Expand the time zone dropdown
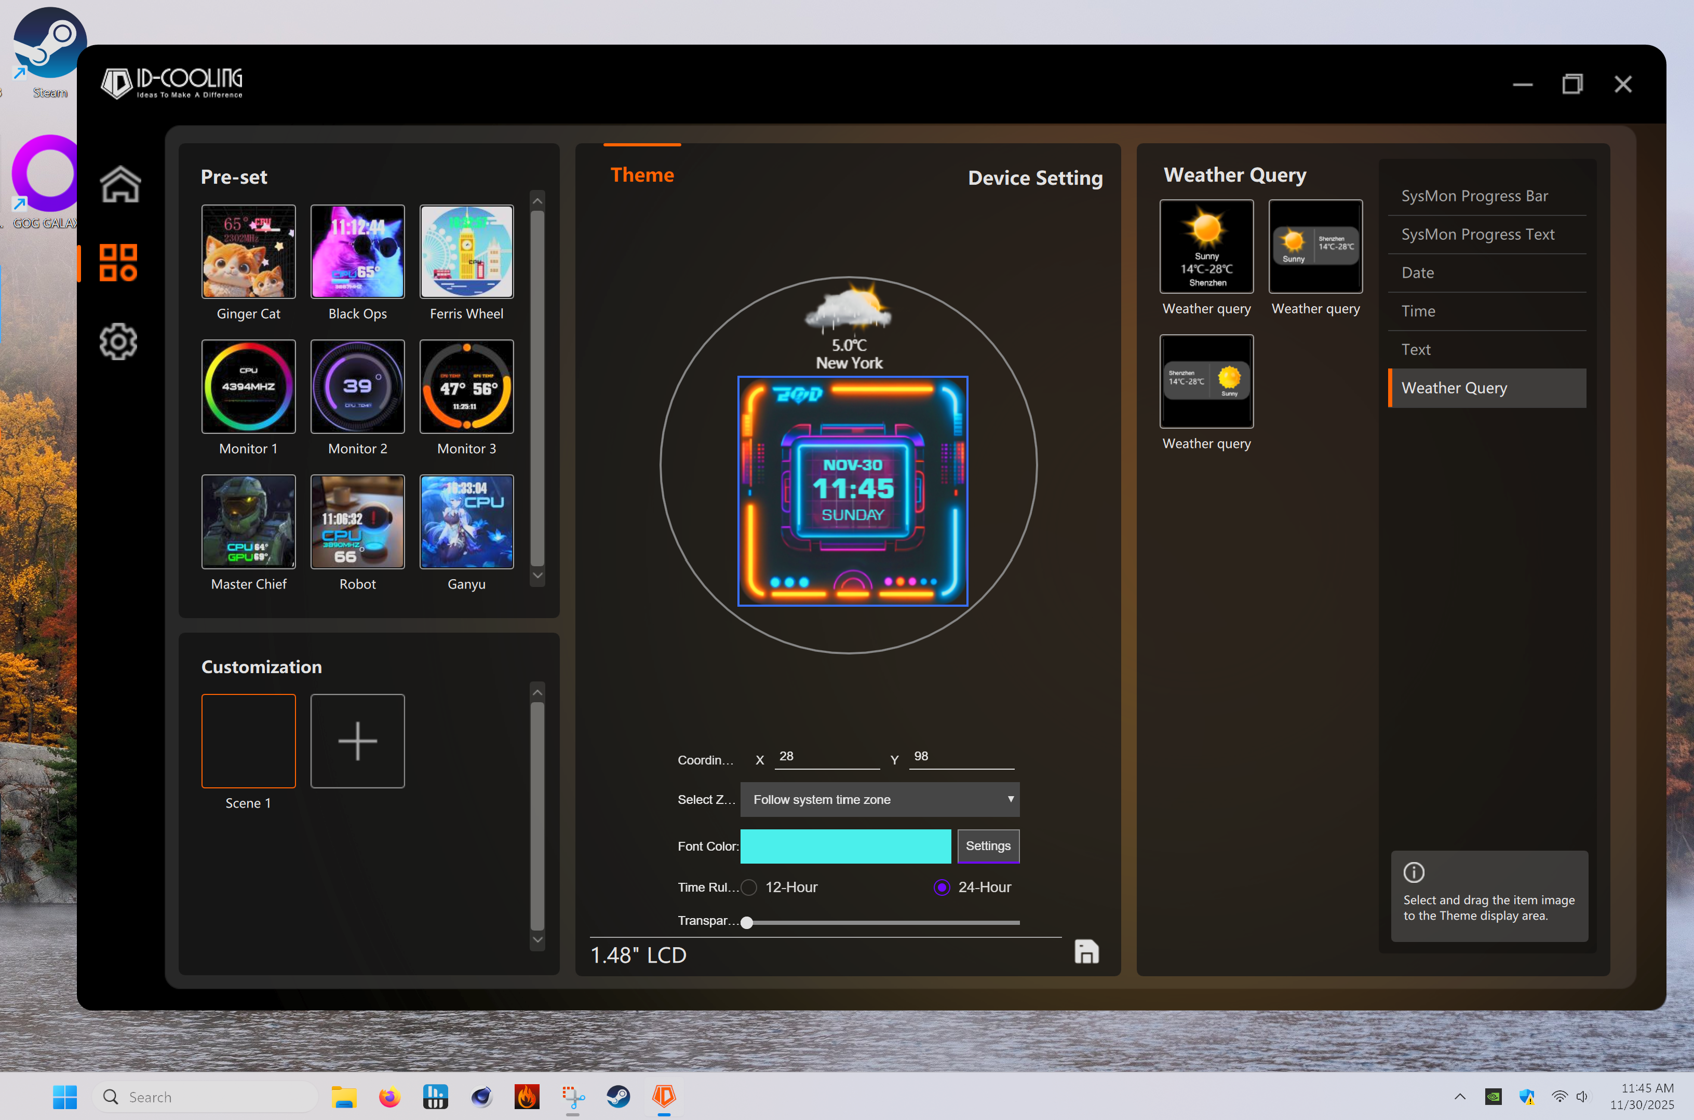The image size is (1694, 1120). [879, 799]
